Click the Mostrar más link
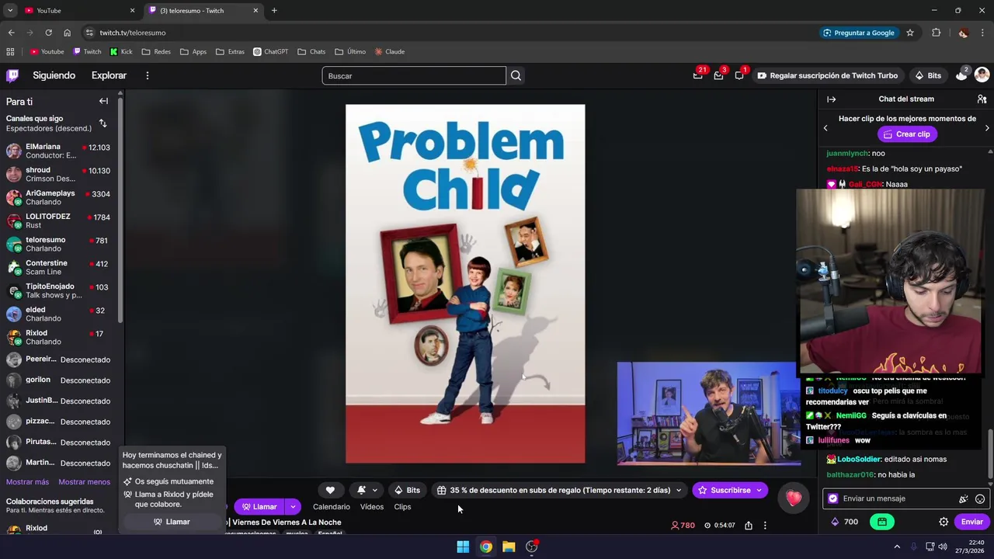The image size is (994, 559). 27,482
